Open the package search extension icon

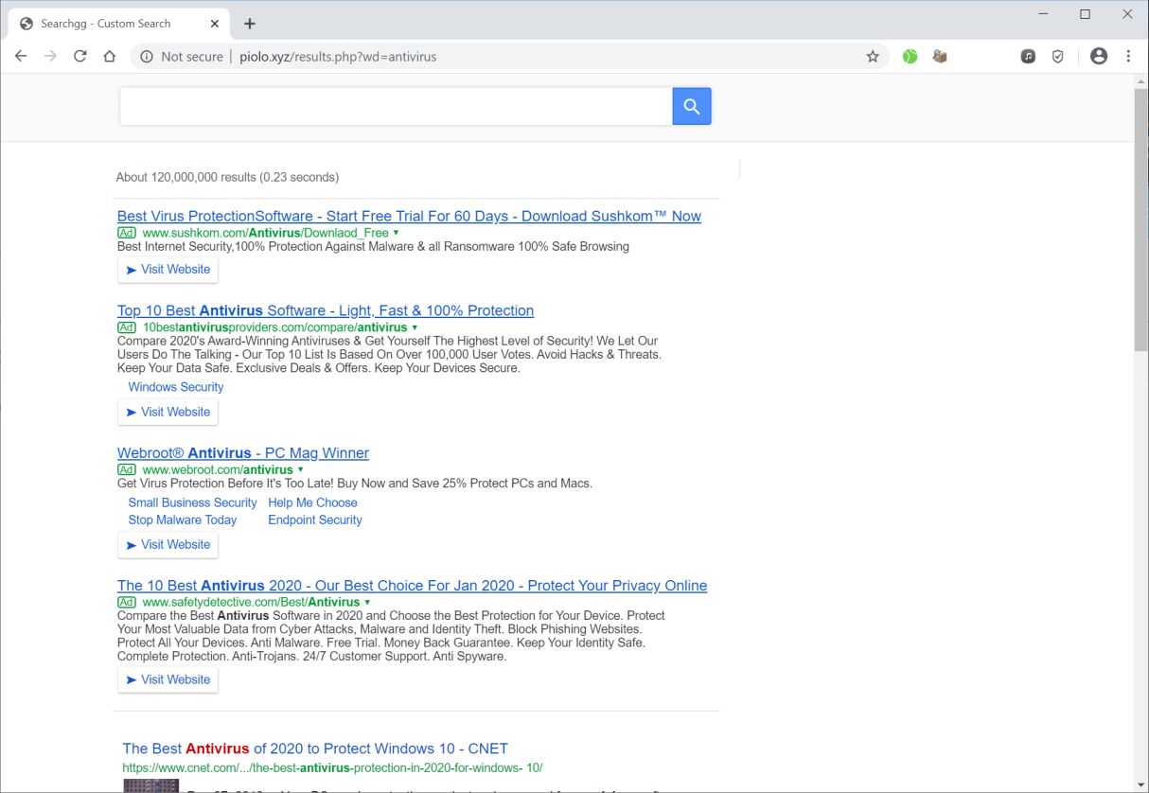940,57
